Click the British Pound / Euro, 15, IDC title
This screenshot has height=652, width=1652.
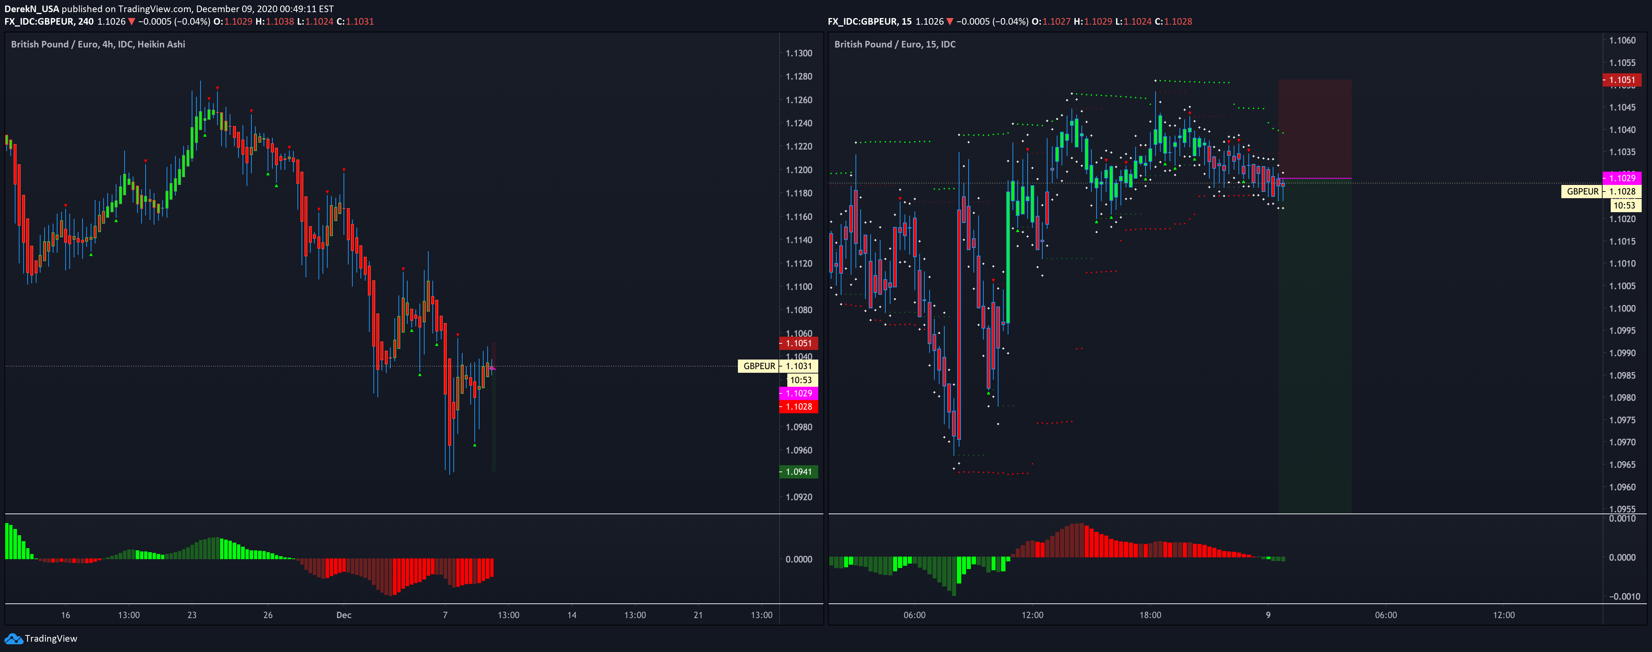click(895, 44)
